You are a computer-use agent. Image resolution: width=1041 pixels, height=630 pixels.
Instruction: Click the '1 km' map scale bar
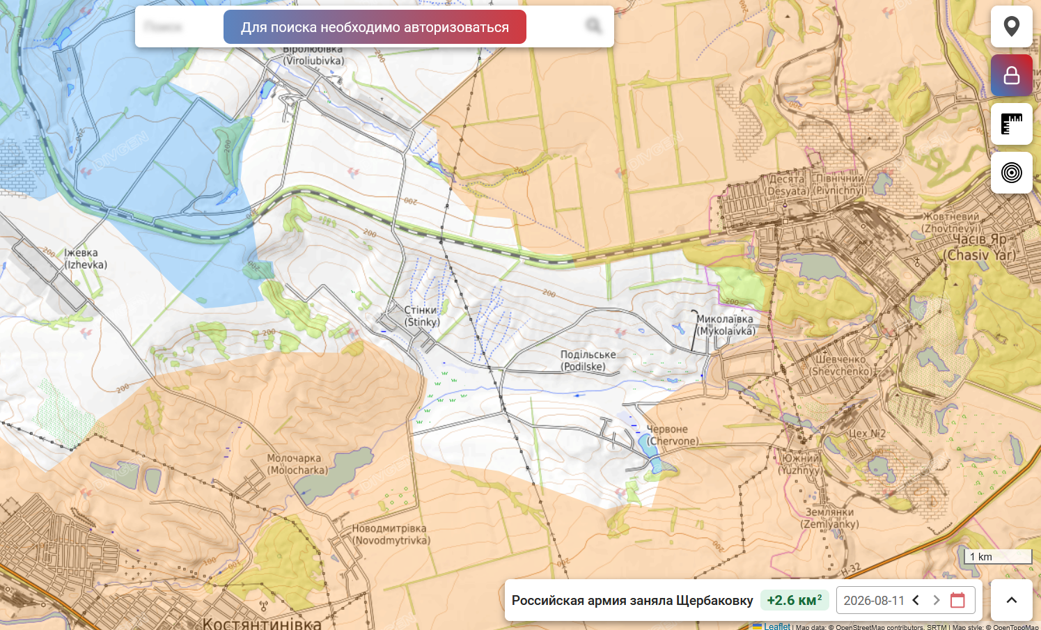tap(997, 557)
